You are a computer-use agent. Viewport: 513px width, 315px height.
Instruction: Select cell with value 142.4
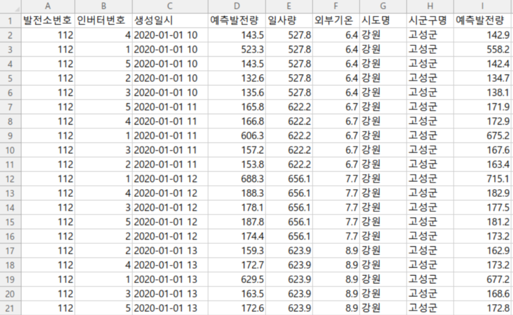click(483, 64)
